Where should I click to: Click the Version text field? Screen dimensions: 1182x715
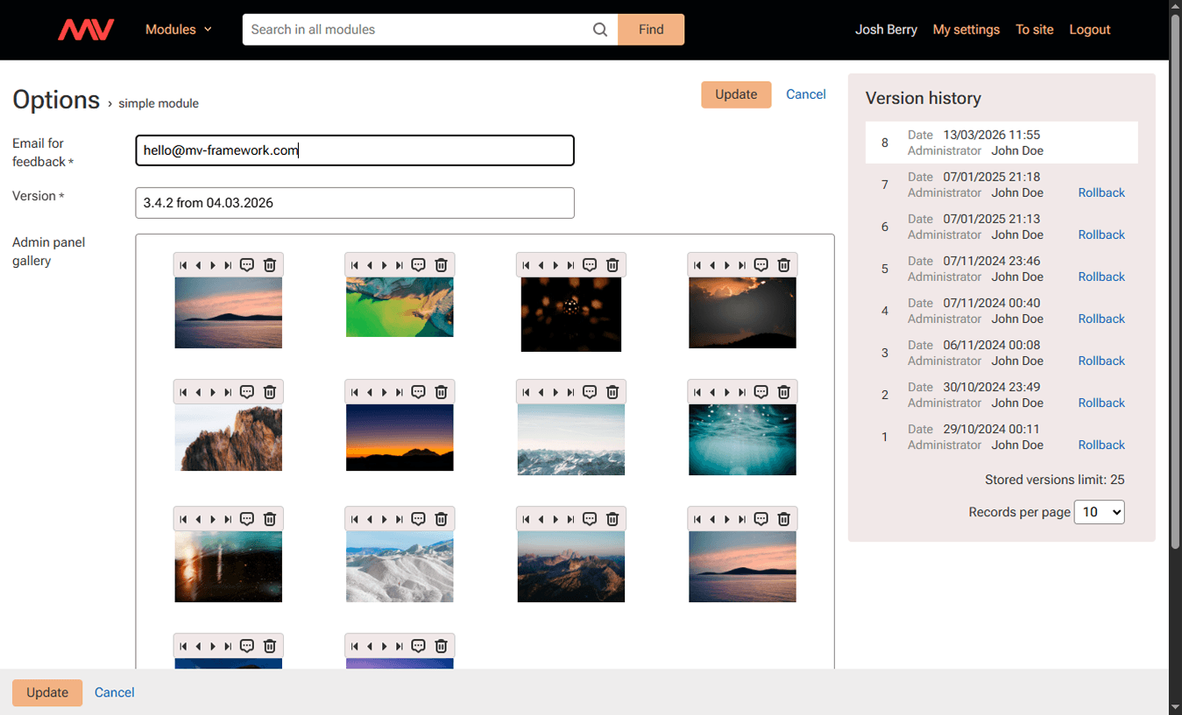pos(355,203)
